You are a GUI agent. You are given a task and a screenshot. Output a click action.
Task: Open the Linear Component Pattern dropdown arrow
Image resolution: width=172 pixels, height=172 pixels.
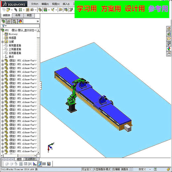[24, 10]
